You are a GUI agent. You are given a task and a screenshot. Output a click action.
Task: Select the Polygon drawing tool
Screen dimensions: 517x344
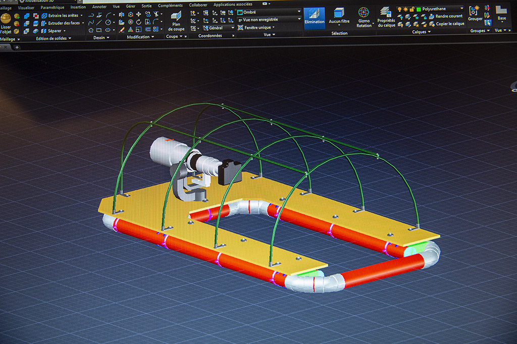(x=91, y=30)
